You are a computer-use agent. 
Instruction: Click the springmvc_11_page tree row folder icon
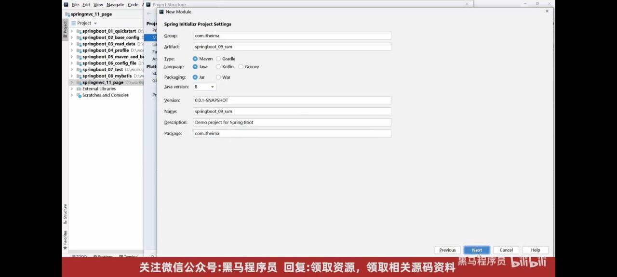79,82
